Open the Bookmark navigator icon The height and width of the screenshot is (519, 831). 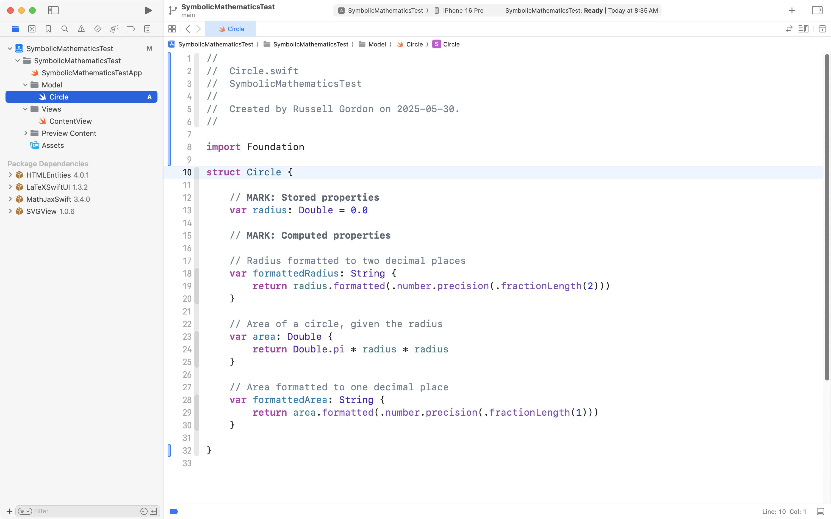click(48, 29)
